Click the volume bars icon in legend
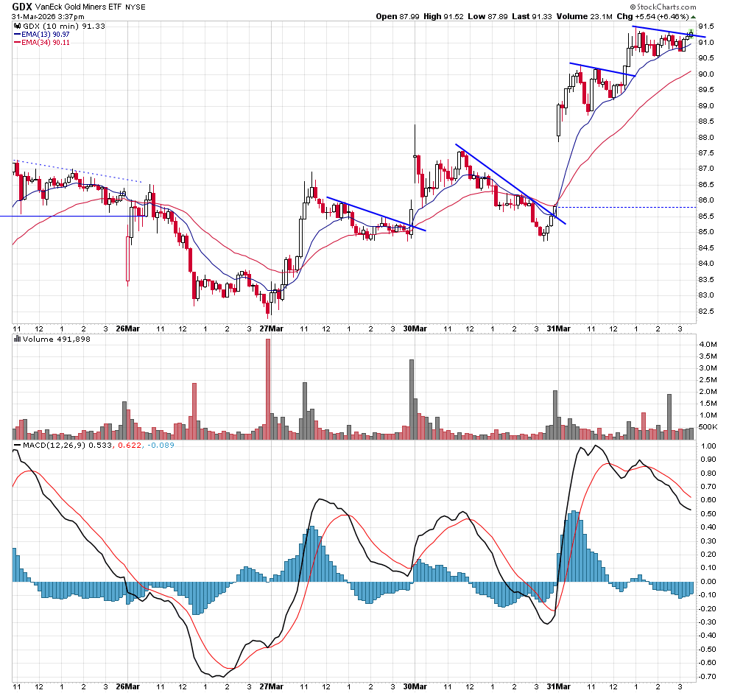 coord(18,340)
